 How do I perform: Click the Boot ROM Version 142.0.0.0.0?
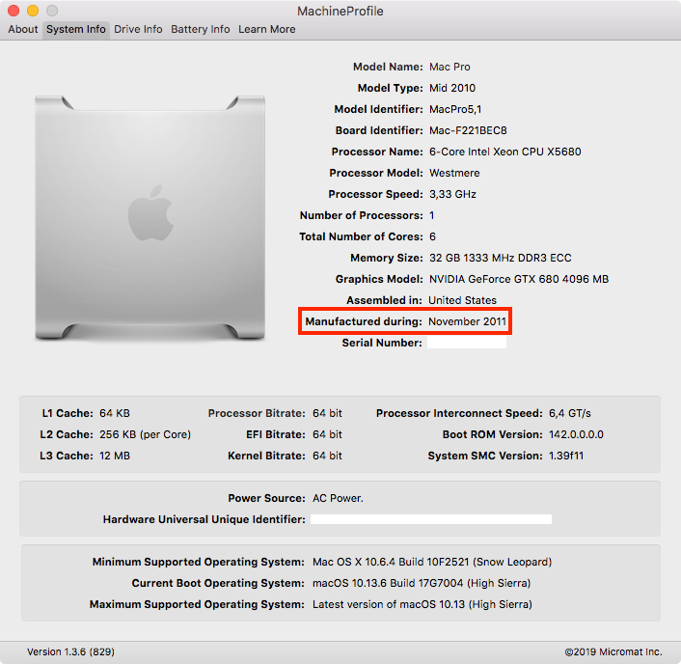coord(576,434)
